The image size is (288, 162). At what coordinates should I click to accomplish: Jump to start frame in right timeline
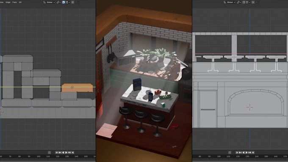pos(237,152)
